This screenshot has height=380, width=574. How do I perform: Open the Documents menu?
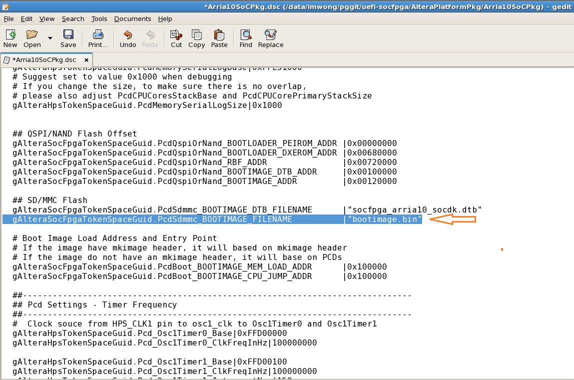point(132,18)
